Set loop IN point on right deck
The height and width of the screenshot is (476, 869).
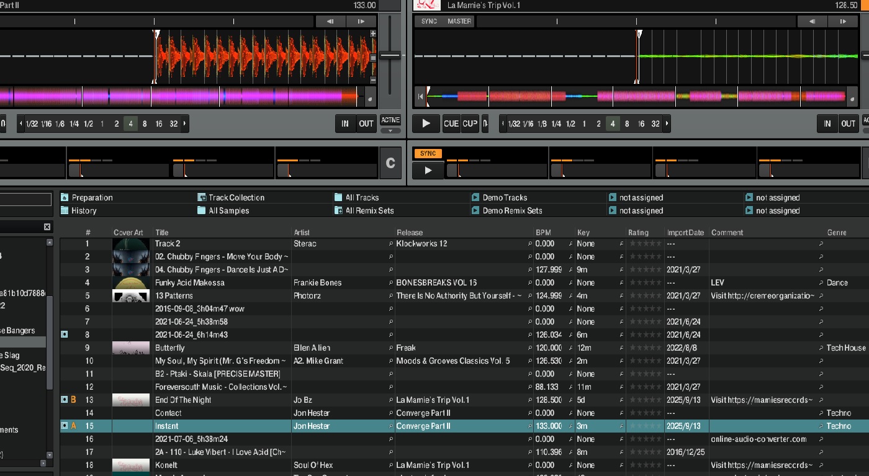827,123
